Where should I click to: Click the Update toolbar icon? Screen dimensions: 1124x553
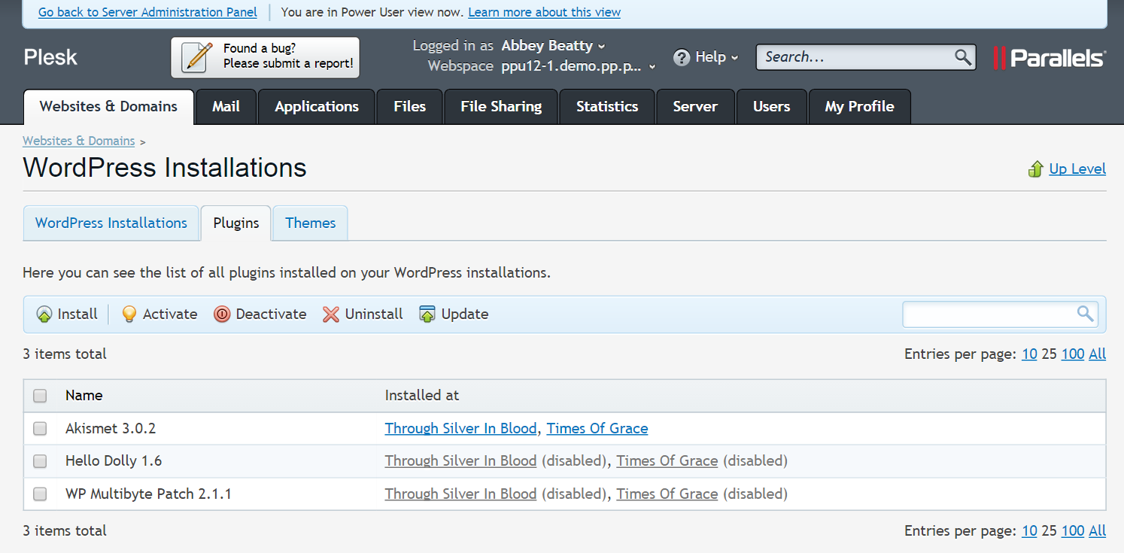click(427, 314)
